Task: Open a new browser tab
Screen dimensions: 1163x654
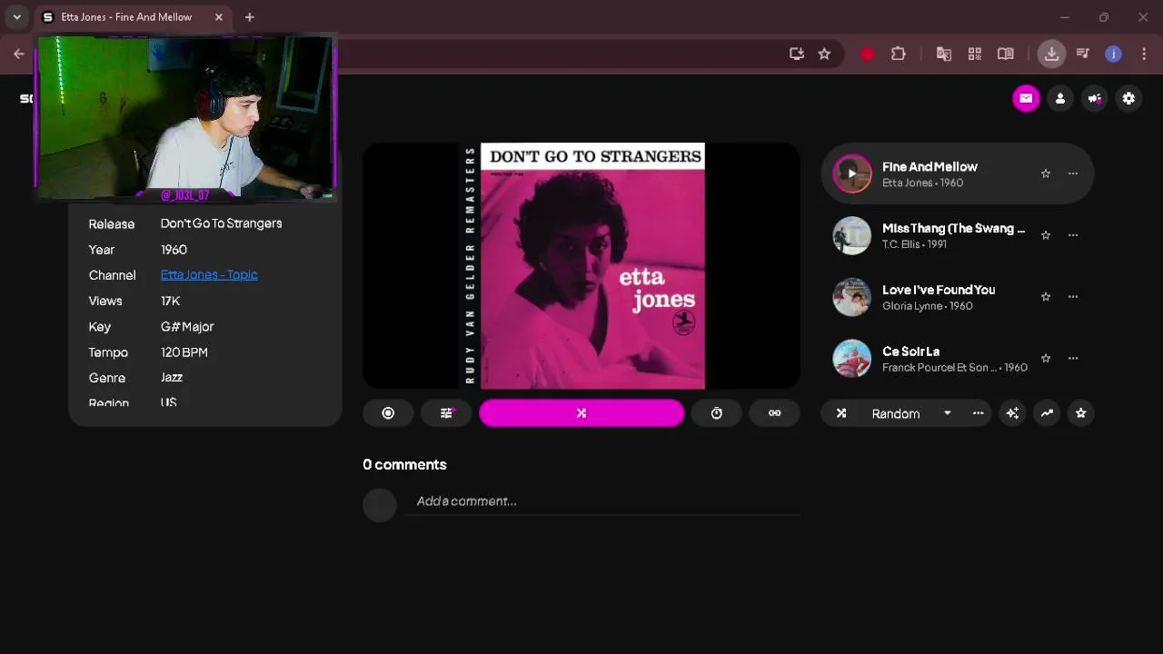Action: tap(249, 17)
